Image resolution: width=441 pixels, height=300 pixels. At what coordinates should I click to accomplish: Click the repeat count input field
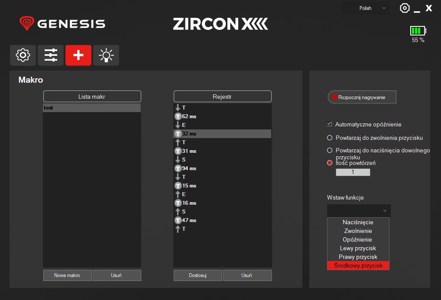(353, 172)
